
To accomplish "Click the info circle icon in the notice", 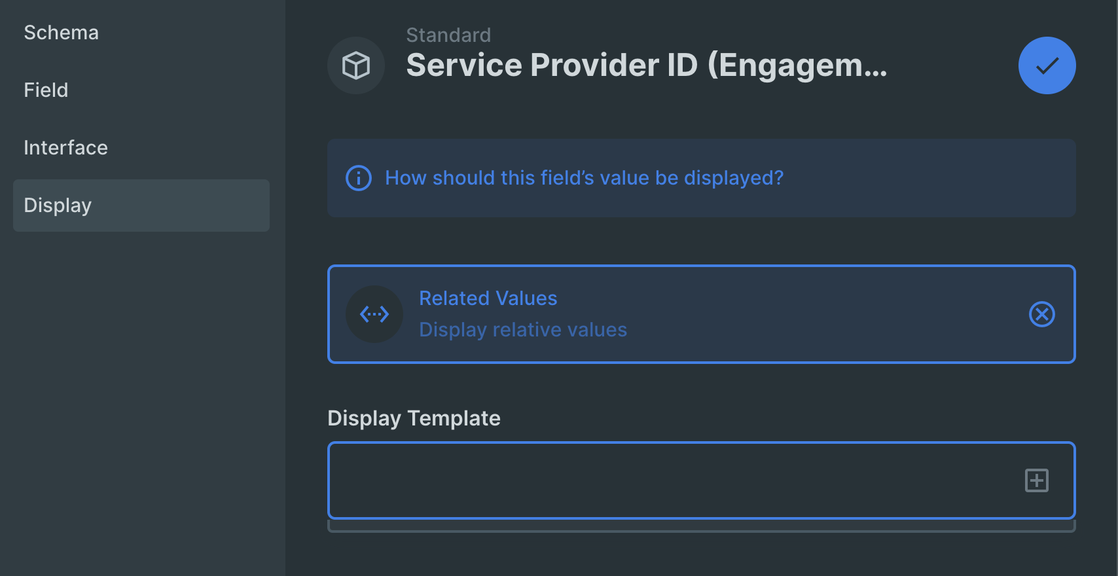I will pos(359,178).
